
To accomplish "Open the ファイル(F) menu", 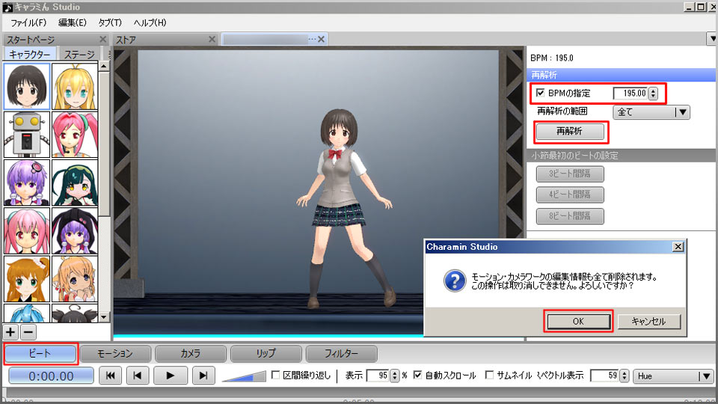I will coord(28,22).
